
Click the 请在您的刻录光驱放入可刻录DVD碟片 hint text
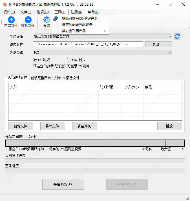pos(61,66)
